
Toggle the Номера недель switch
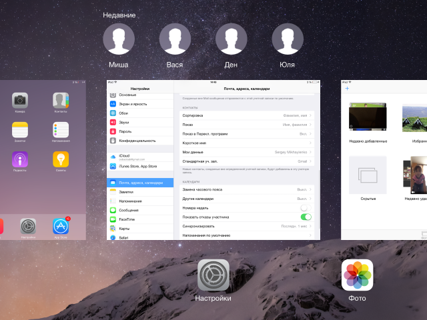tap(306, 208)
